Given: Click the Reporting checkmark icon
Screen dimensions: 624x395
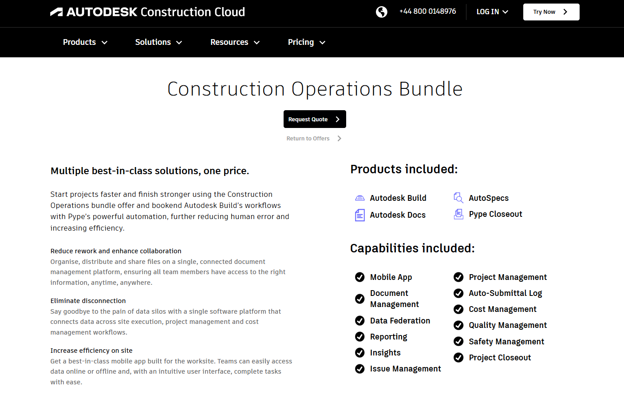Looking at the screenshot, I should tap(360, 337).
